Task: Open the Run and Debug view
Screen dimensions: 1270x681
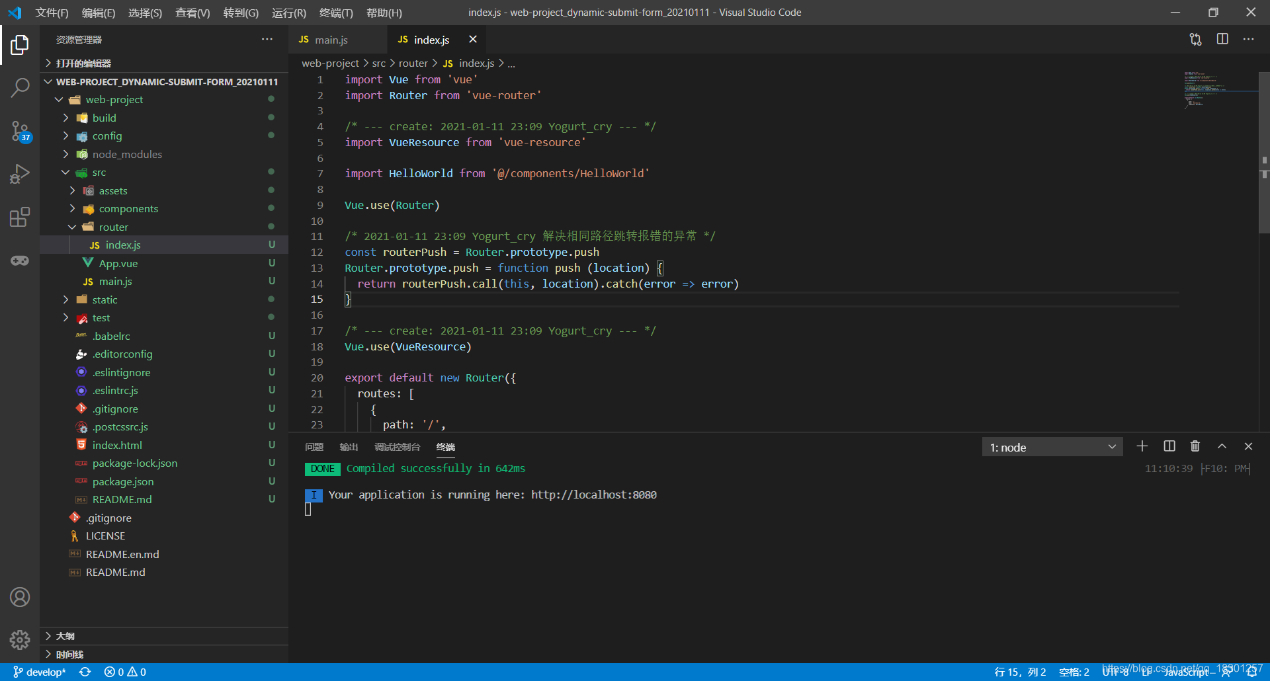Action: pos(20,174)
